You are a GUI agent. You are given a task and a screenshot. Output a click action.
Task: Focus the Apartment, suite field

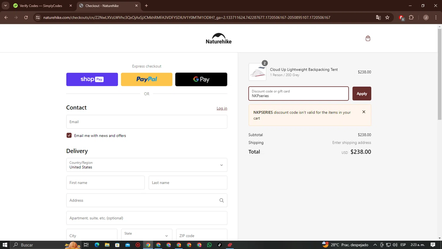[147, 218]
